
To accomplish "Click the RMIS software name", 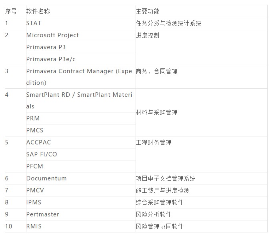I will click(x=34, y=226).
